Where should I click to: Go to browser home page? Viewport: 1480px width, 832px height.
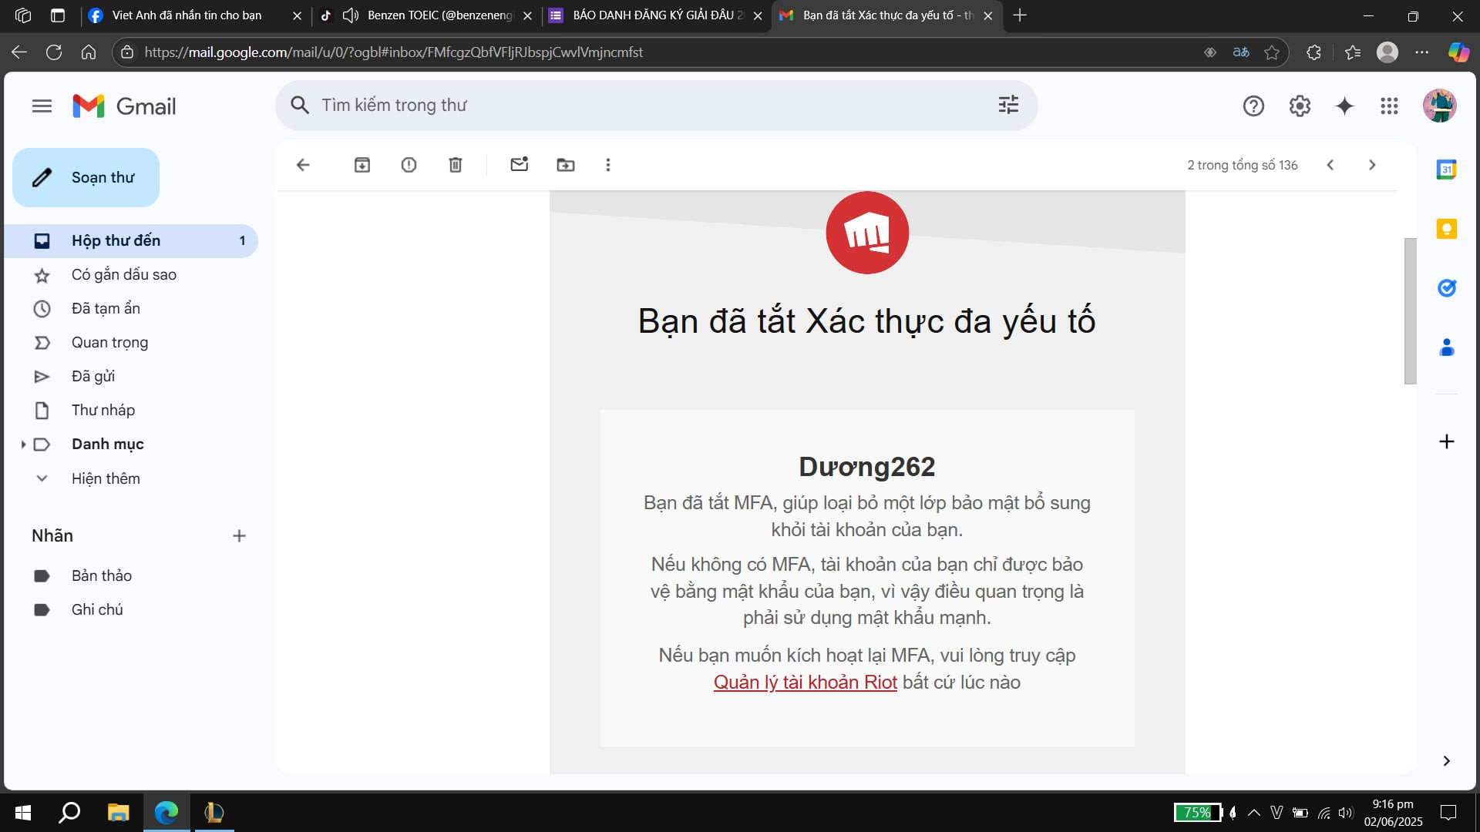pyautogui.click(x=89, y=52)
